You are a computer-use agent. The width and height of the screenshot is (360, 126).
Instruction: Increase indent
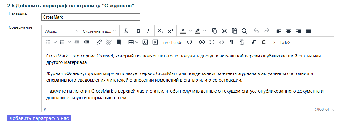coord(87,42)
